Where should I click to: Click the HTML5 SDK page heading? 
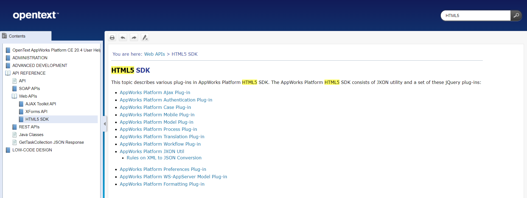[x=131, y=70]
